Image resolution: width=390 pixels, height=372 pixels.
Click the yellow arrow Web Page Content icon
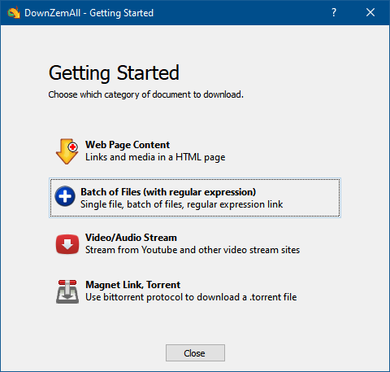(67, 151)
